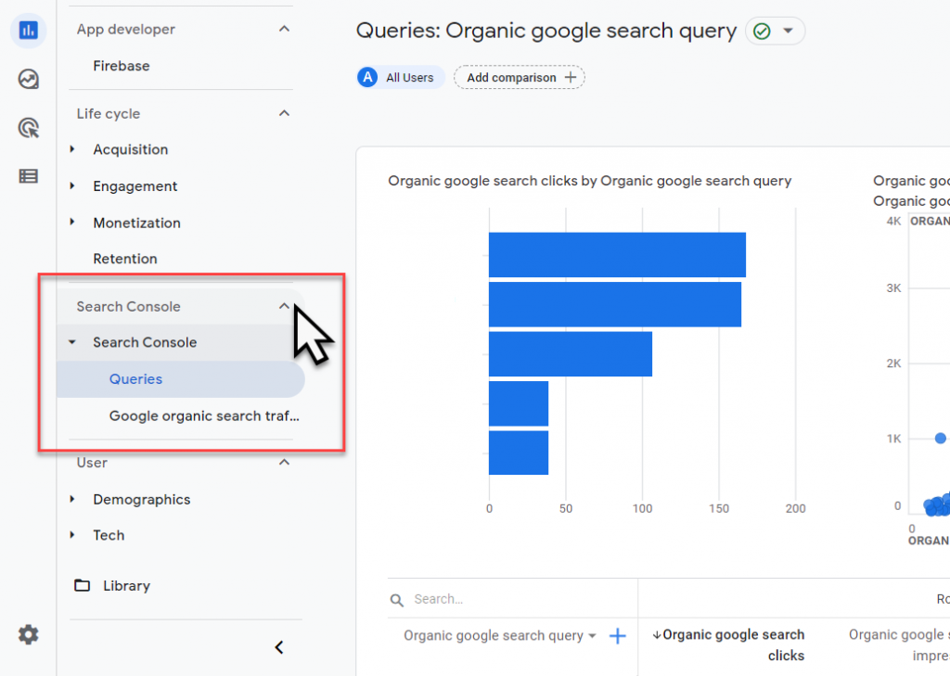Expand the Demographics tree item
This screenshot has height=676, width=950.
72,499
